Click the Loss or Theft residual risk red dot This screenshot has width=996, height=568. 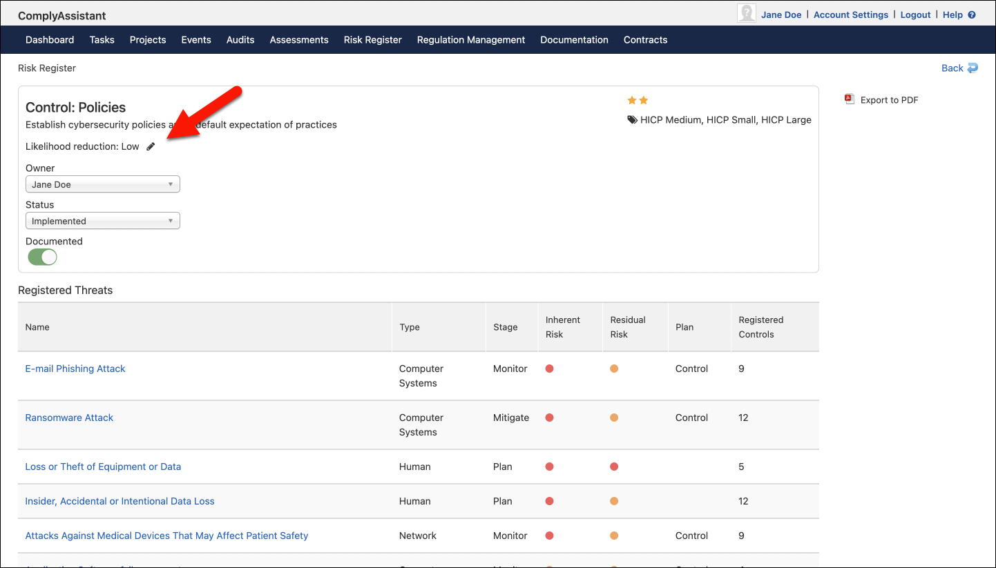pos(614,467)
